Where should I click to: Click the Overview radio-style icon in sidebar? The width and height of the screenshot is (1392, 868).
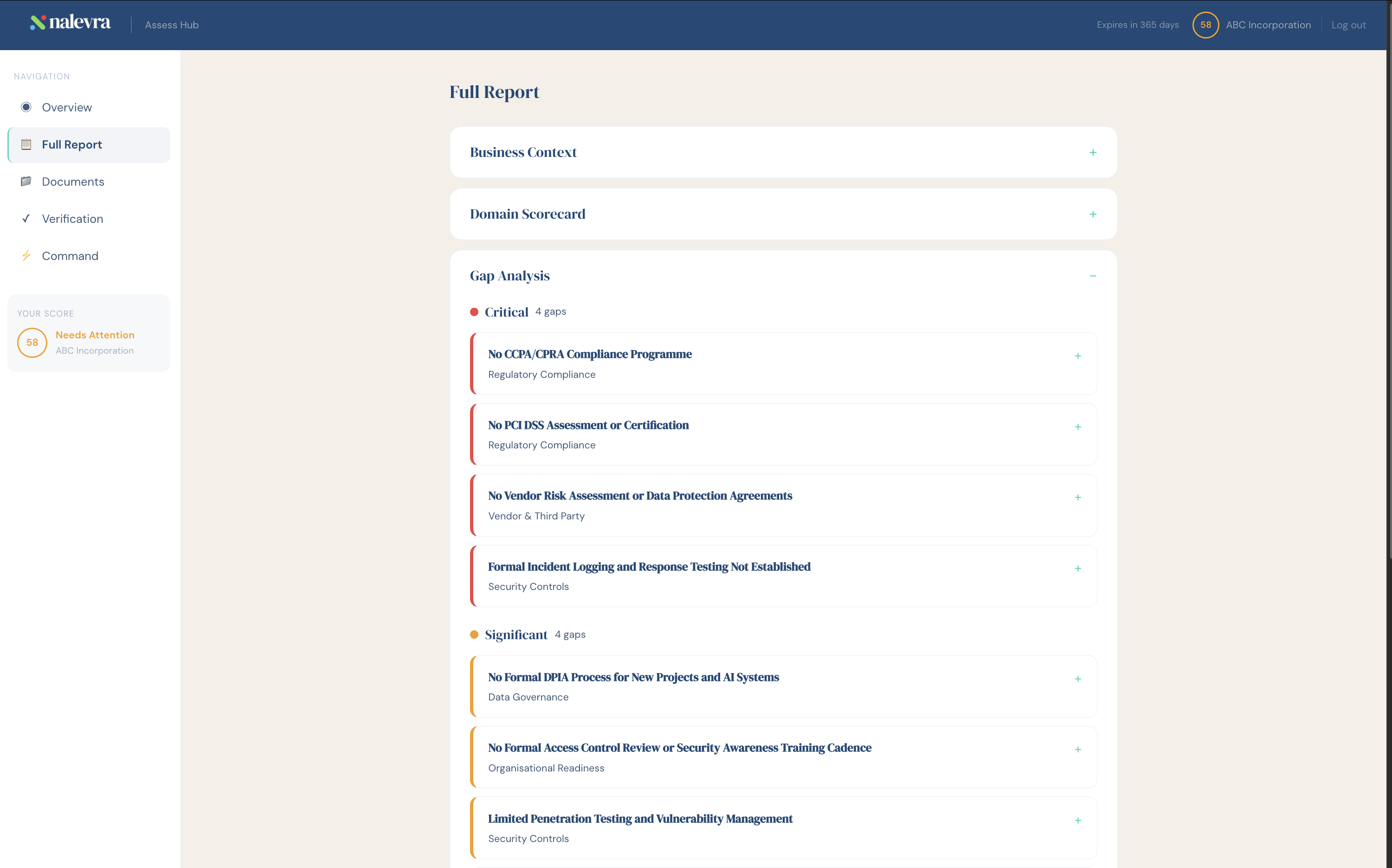click(26, 107)
